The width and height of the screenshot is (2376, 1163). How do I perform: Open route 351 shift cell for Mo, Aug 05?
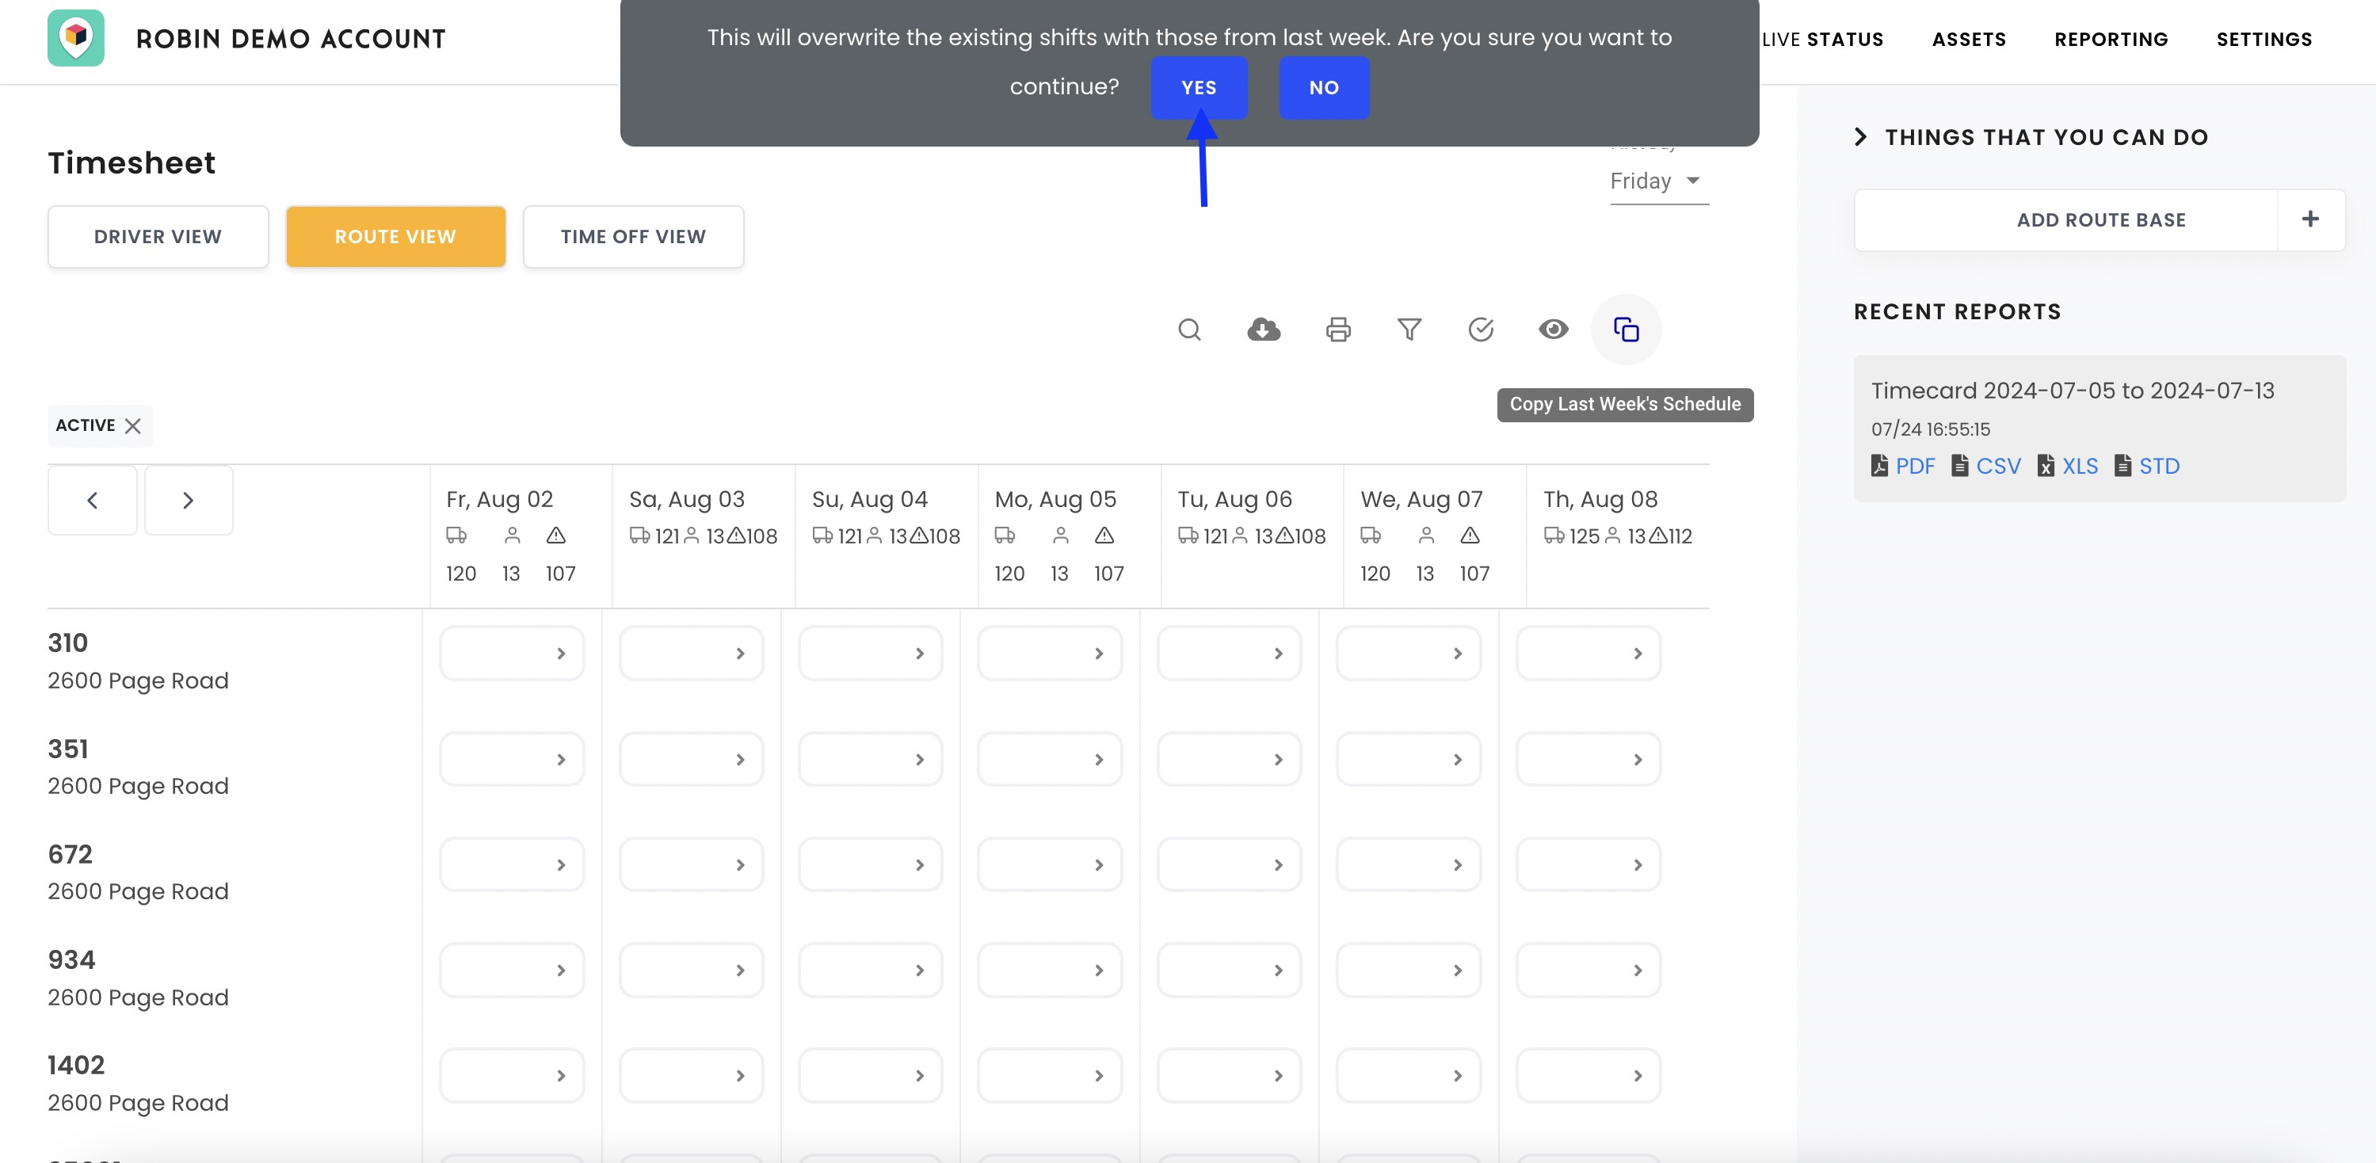[x=1050, y=759]
